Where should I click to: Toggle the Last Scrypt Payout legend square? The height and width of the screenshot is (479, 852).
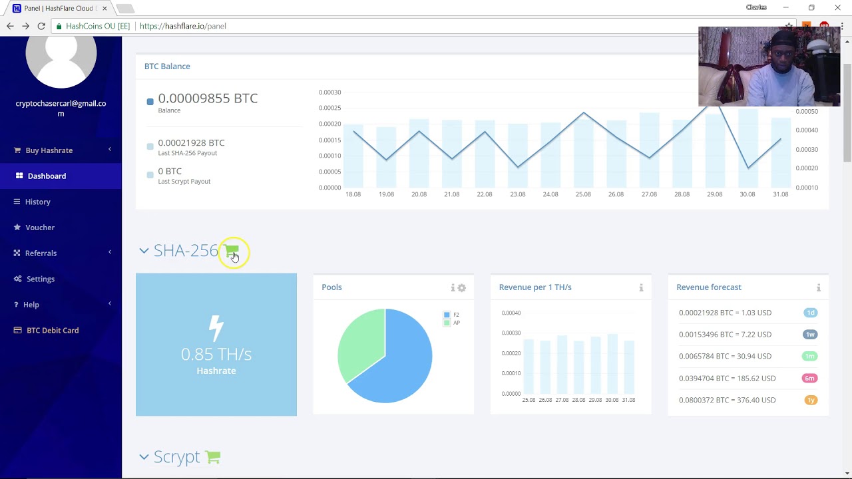150,175
